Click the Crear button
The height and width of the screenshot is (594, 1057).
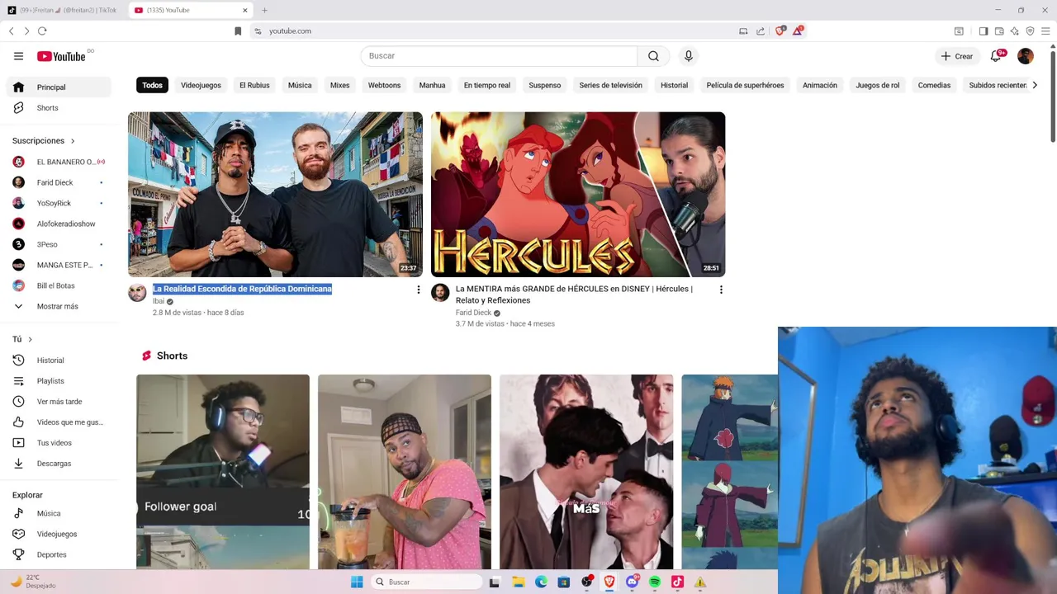(x=957, y=56)
